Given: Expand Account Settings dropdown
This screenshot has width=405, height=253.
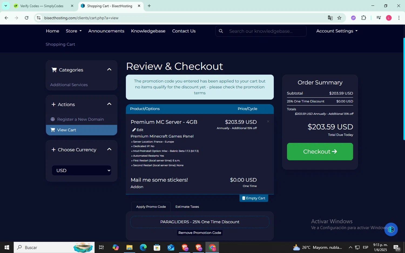Looking at the screenshot, I should point(337,31).
